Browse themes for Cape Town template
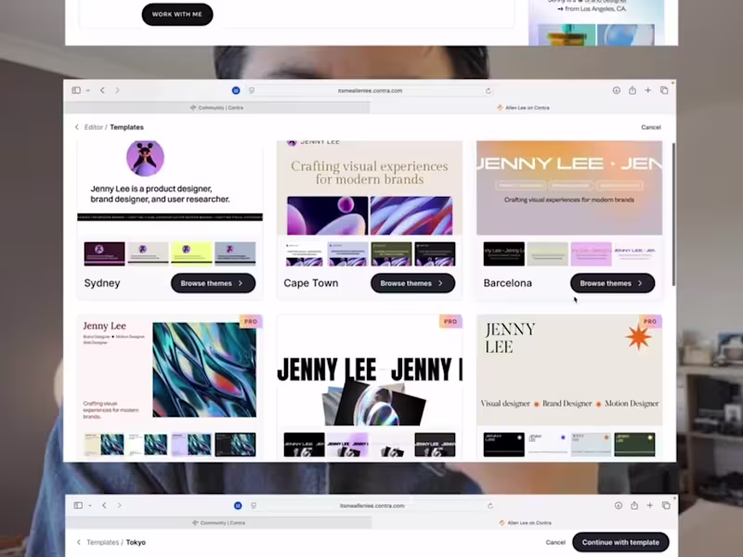 pos(412,283)
